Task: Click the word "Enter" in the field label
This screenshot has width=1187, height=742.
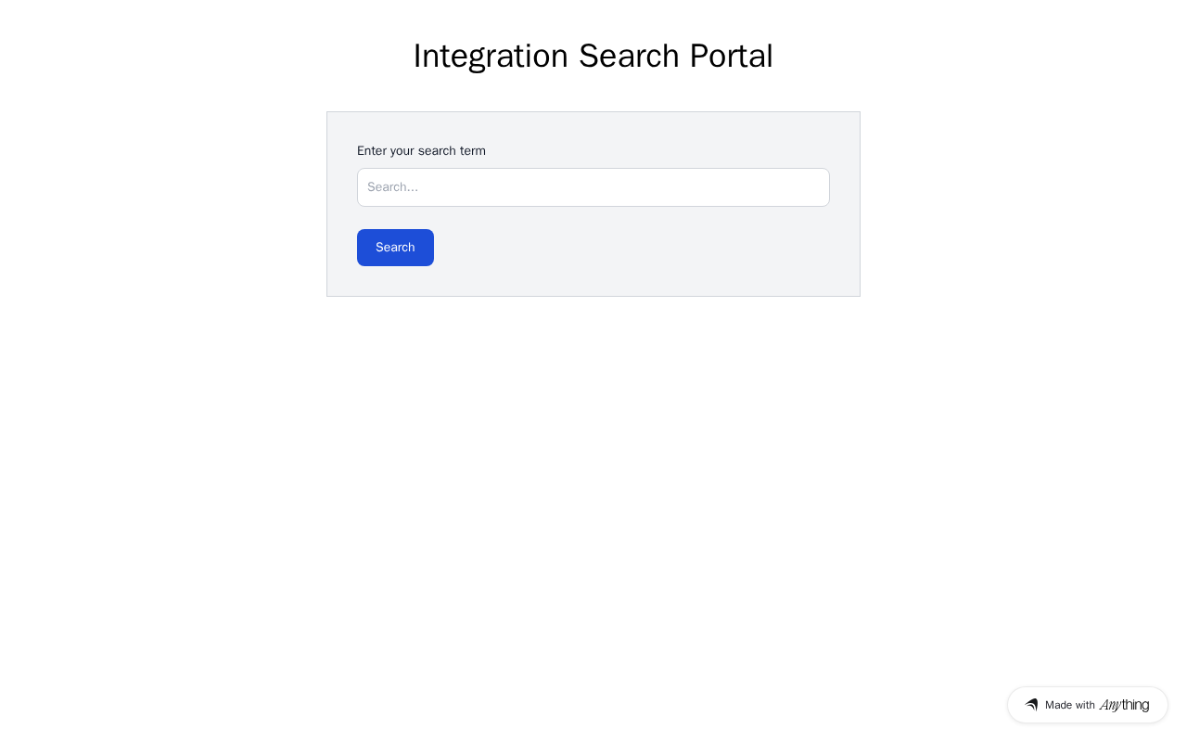Action: coord(372,150)
